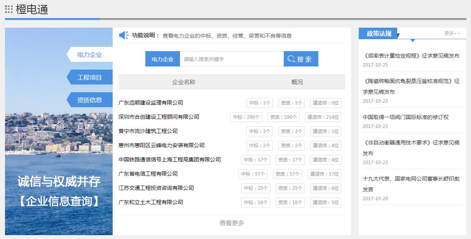
Task: Type in the search keyword input field
Action: tap(231, 59)
